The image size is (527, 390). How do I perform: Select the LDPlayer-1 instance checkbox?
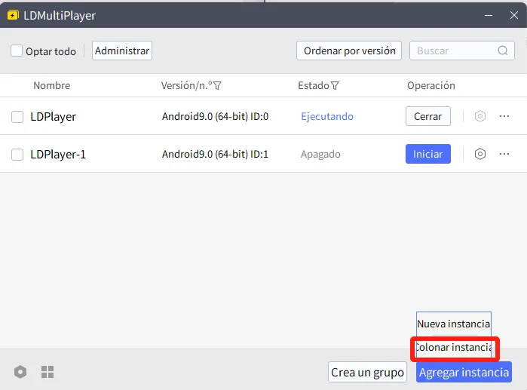click(x=17, y=155)
